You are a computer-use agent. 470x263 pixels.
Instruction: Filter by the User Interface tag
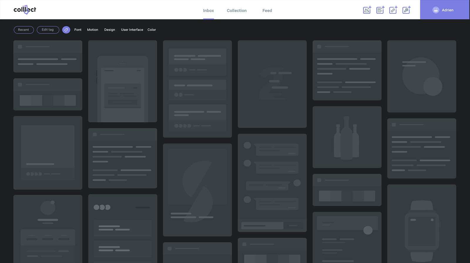click(132, 30)
